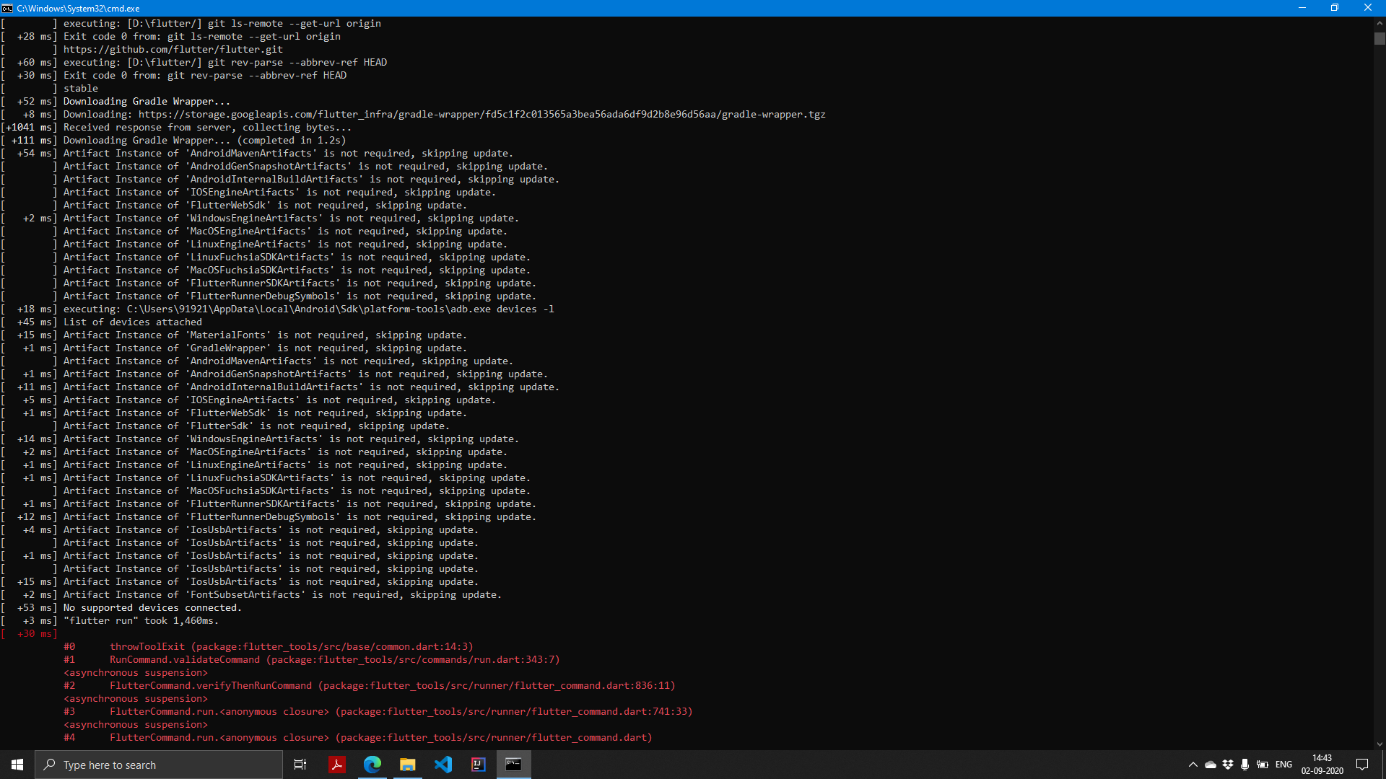Viewport: 1386px width, 779px height.
Task: Launch Microsoft Edge browser
Action: (372, 765)
